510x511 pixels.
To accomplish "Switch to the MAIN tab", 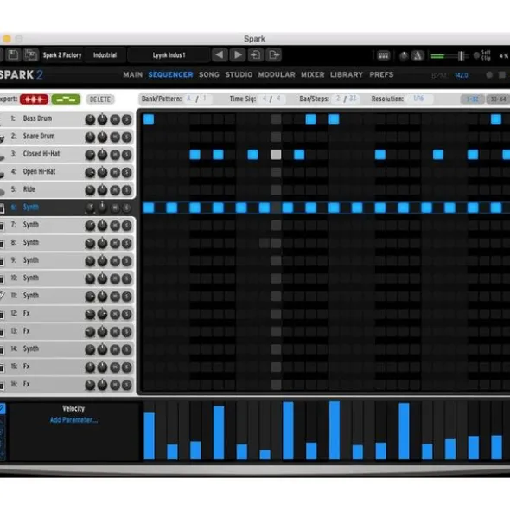I will tap(132, 75).
